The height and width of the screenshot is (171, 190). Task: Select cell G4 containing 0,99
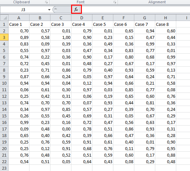pyautogui.click(x=145, y=44)
